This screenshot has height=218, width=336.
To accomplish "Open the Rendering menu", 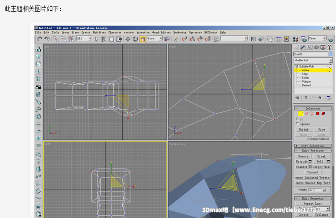I will pyautogui.click(x=180, y=33).
